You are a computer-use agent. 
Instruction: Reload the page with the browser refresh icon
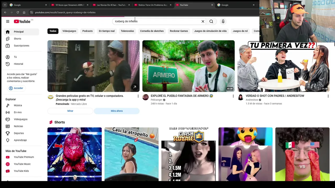click(18, 12)
